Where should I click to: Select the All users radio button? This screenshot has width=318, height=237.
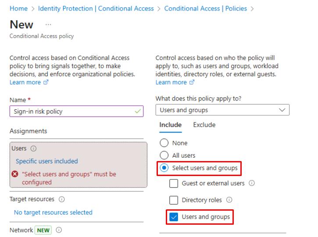pos(164,155)
